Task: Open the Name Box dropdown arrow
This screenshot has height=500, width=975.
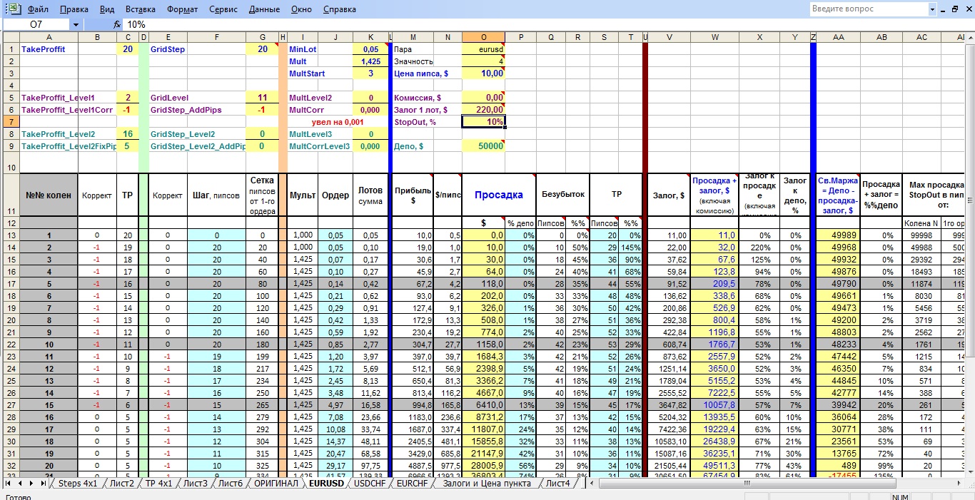Action: tap(76, 24)
